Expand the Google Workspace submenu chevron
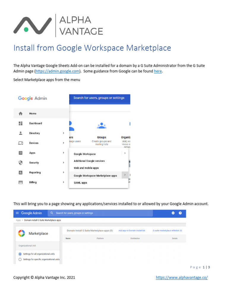The height and width of the screenshot is (304, 228). click(x=125, y=153)
